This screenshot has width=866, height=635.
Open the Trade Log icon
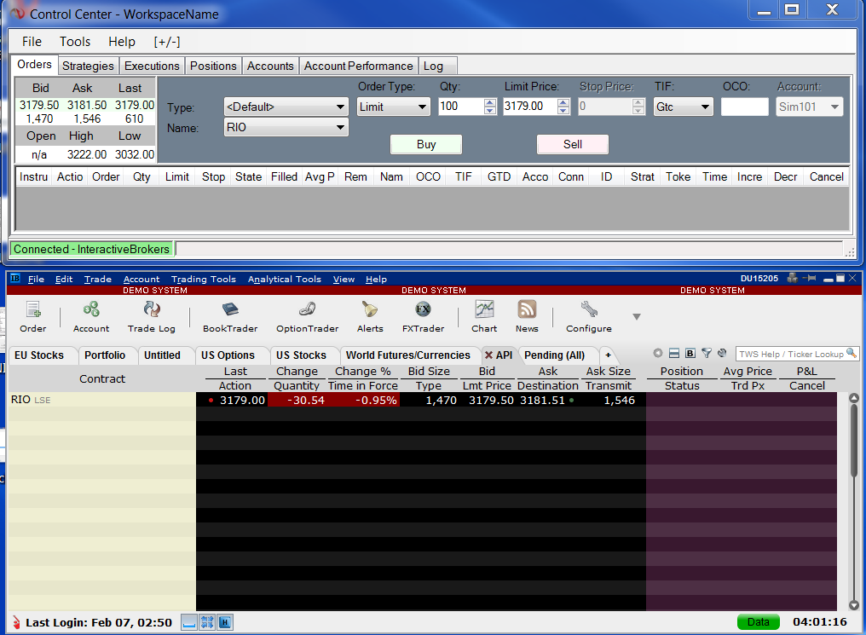[152, 316]
